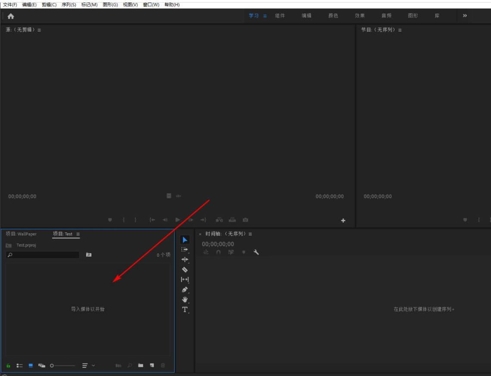
Task: Select the Hand tool
Action: tap(185, 300)
